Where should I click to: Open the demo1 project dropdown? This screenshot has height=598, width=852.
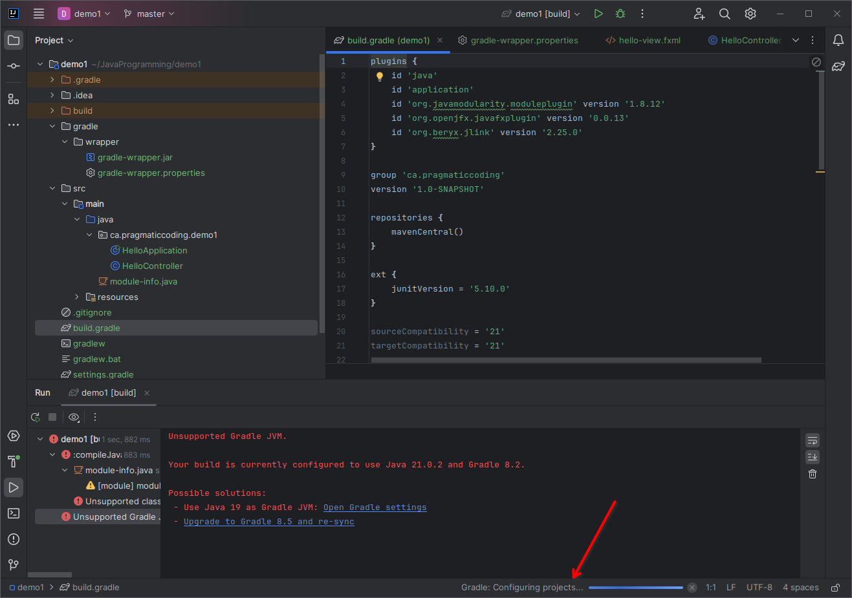pos(85,14)
